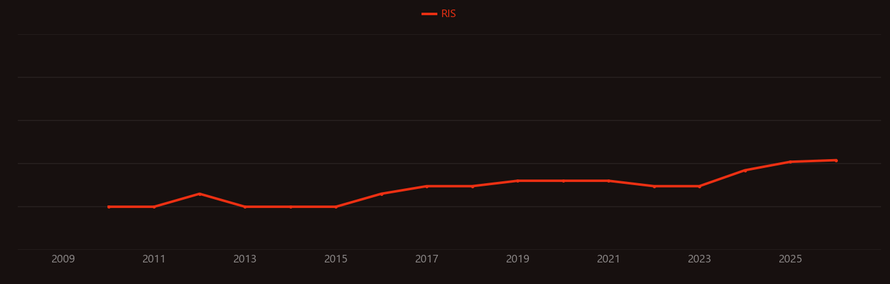Screen dimensions: 890x284
Task: Select the RIS data point above 2017
Action: [x=427, y=186]
